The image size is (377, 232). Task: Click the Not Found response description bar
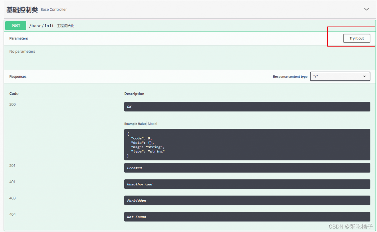(x=247, y=217)
